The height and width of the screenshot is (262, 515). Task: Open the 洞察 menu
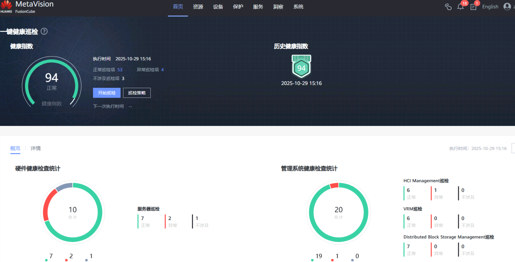[278, 7]
